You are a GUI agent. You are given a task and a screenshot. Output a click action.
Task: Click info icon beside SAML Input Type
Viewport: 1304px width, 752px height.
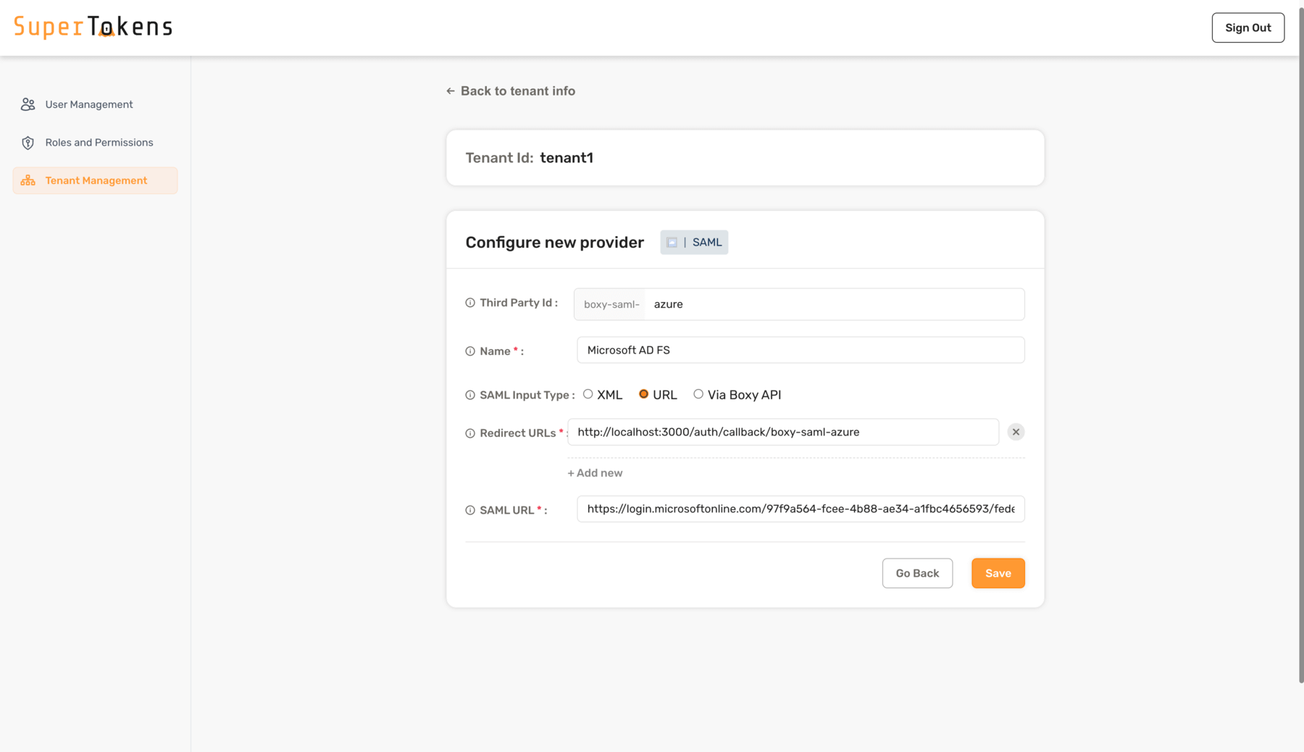pyautogui.click(x=470, y=395)
